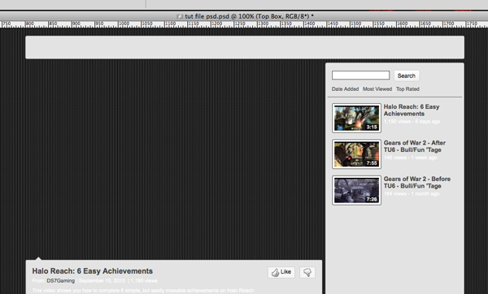Click the search text input field
The height and width of the screenshot is (294, 488).
coord(360,76)
